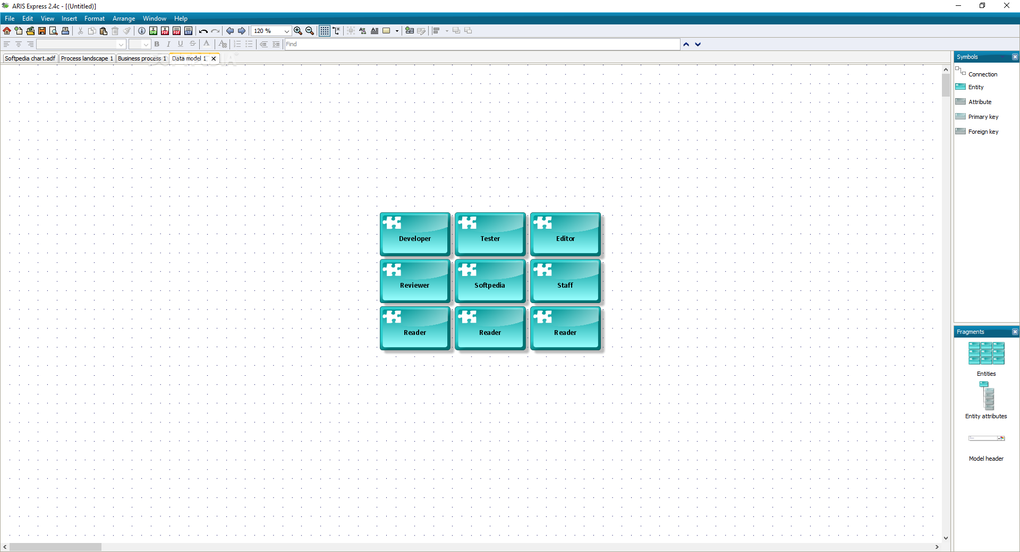Select the Entities fragment thumbnail
1020x552 pixels.
click(986, 353)
